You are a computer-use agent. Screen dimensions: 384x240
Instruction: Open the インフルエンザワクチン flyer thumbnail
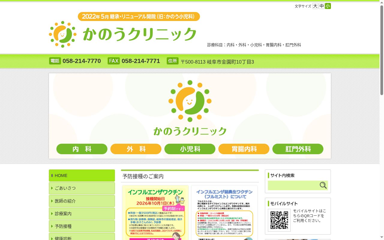(x=155, y=213)
